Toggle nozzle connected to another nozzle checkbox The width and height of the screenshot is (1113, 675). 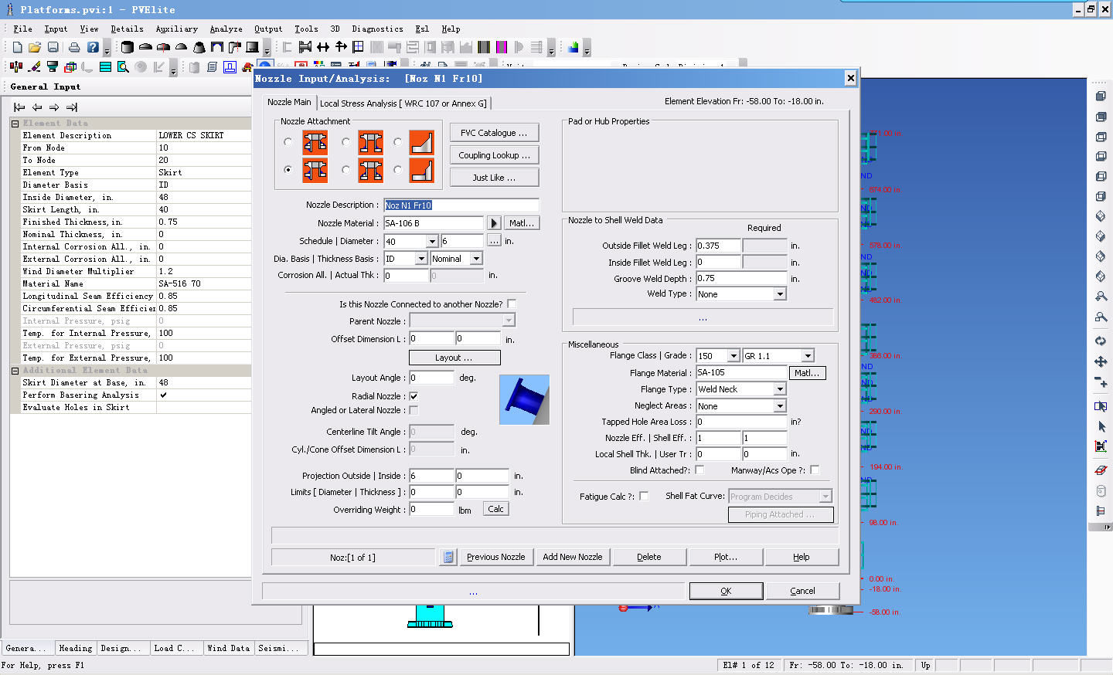point(512,304)
